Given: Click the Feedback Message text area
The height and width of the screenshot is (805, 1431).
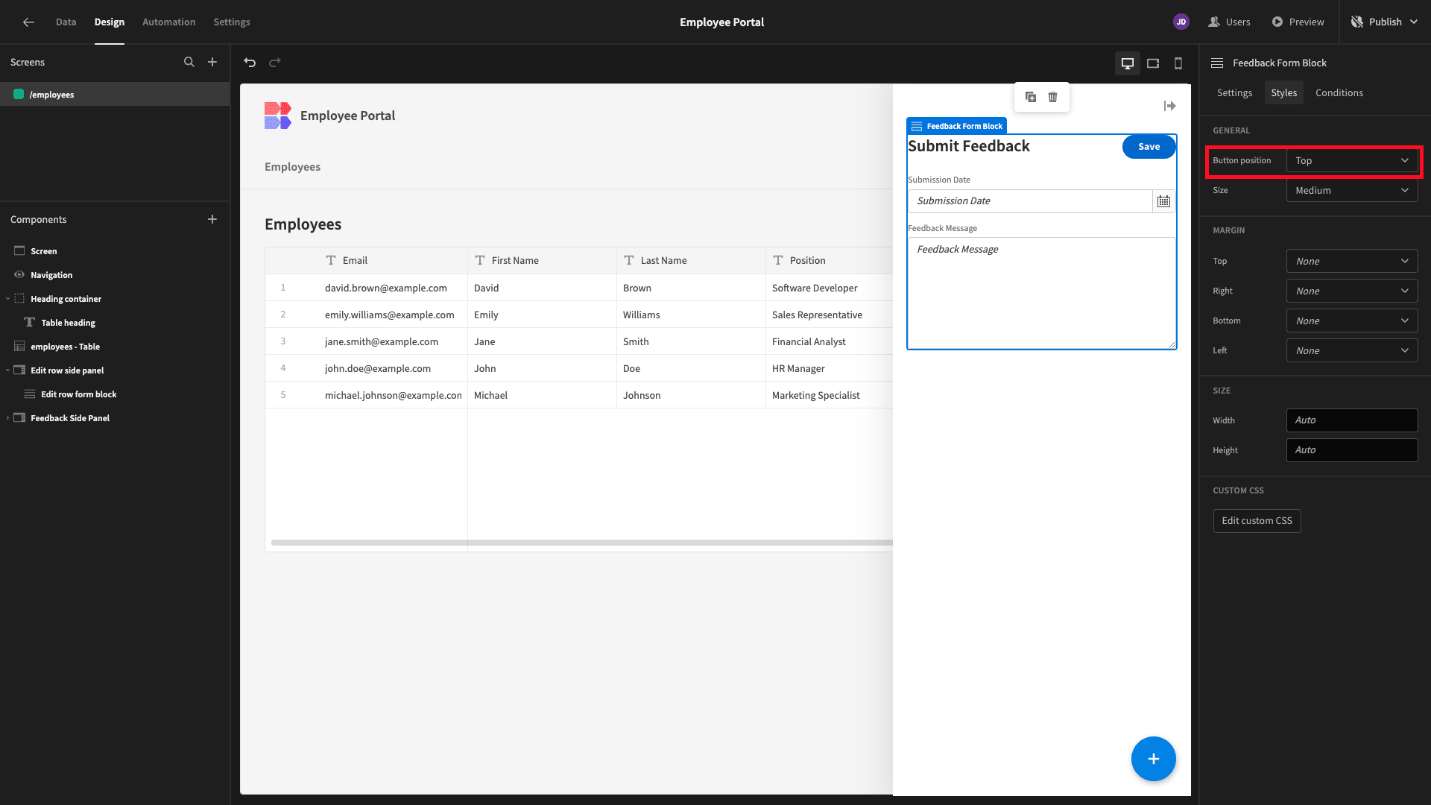Looking at the screenshot, I should pos(1042,293).
